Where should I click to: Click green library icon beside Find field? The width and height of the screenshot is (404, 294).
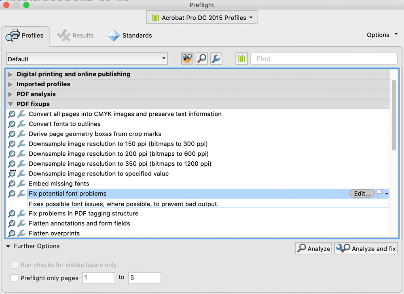click(x=241, y=59)
